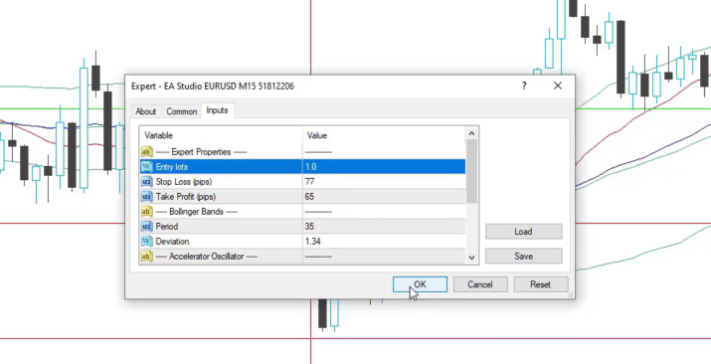This screenshot has height=364, width=711.
Task: Click the Take Profit integer icon
Action: (x=146, y=197)
